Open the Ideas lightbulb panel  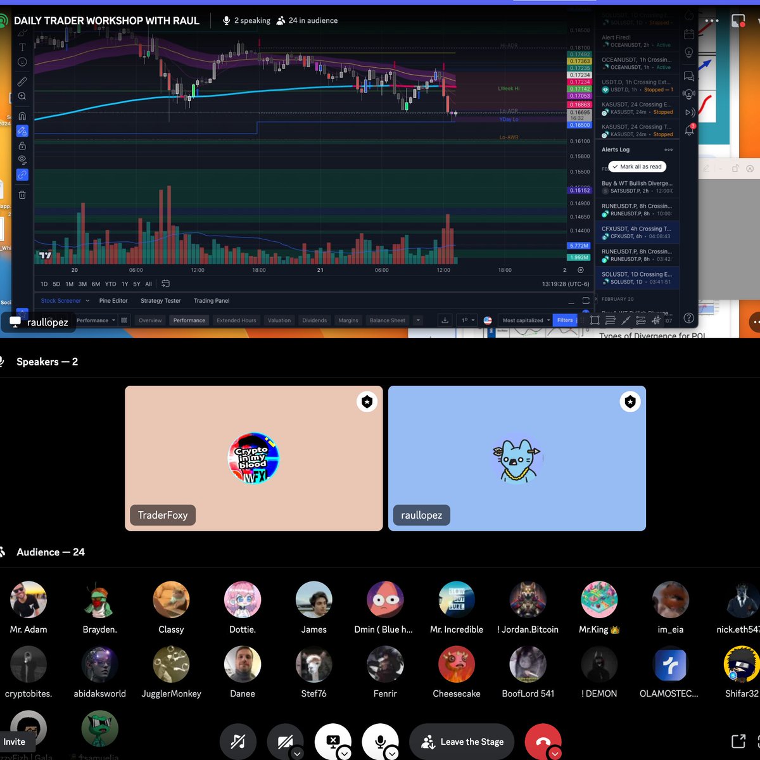pyautogui.click(x=689, y=53)
